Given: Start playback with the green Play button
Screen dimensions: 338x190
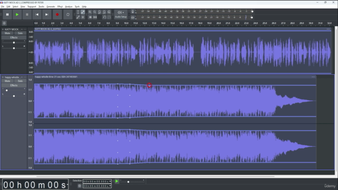Looking at the screenshot, I should coord(17,15).
